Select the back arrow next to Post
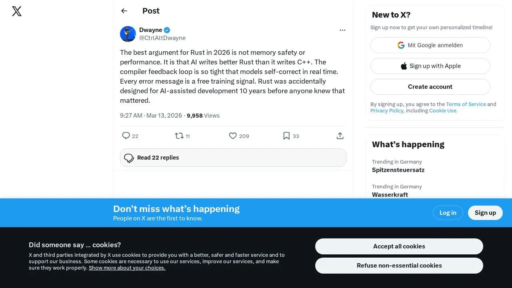The height and width of the screenshot is (288, 512). point(124,11)
